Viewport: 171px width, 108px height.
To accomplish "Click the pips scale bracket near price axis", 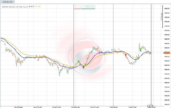I will (x=162, y=17).
